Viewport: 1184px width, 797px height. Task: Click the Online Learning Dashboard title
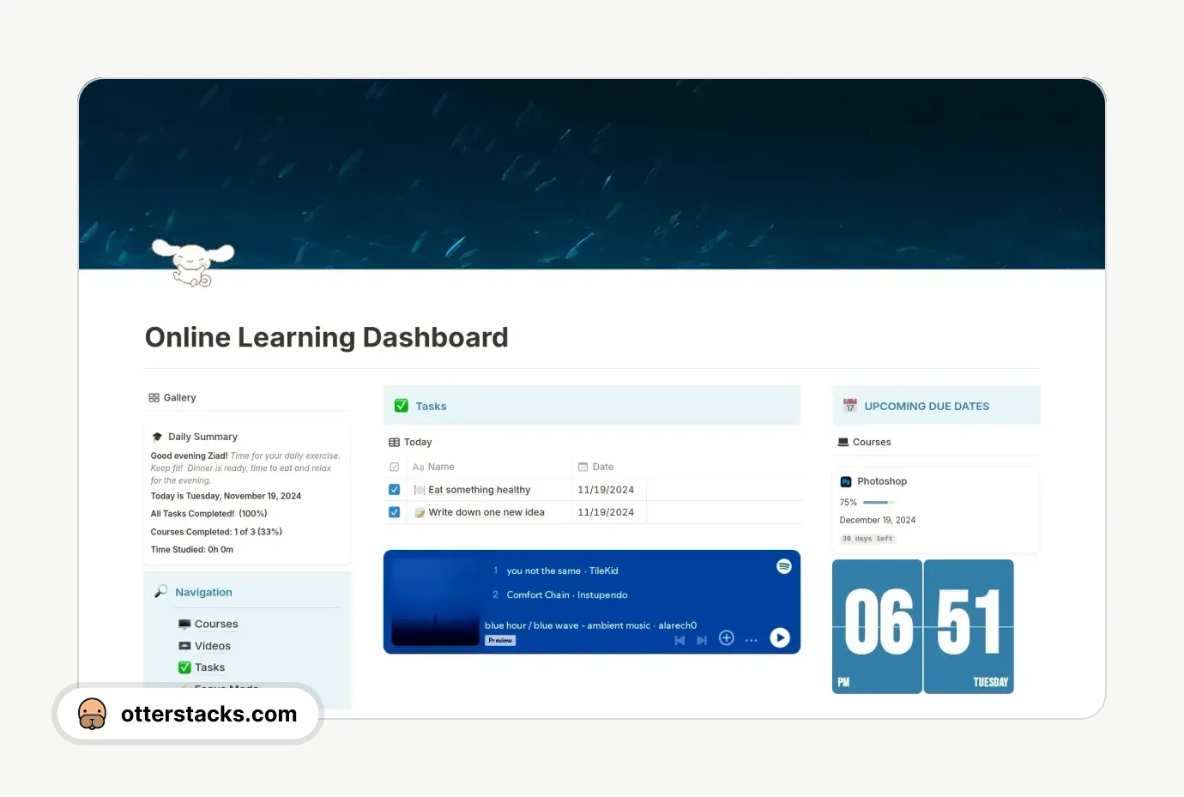pyautogui.click(x=327, y=337)
